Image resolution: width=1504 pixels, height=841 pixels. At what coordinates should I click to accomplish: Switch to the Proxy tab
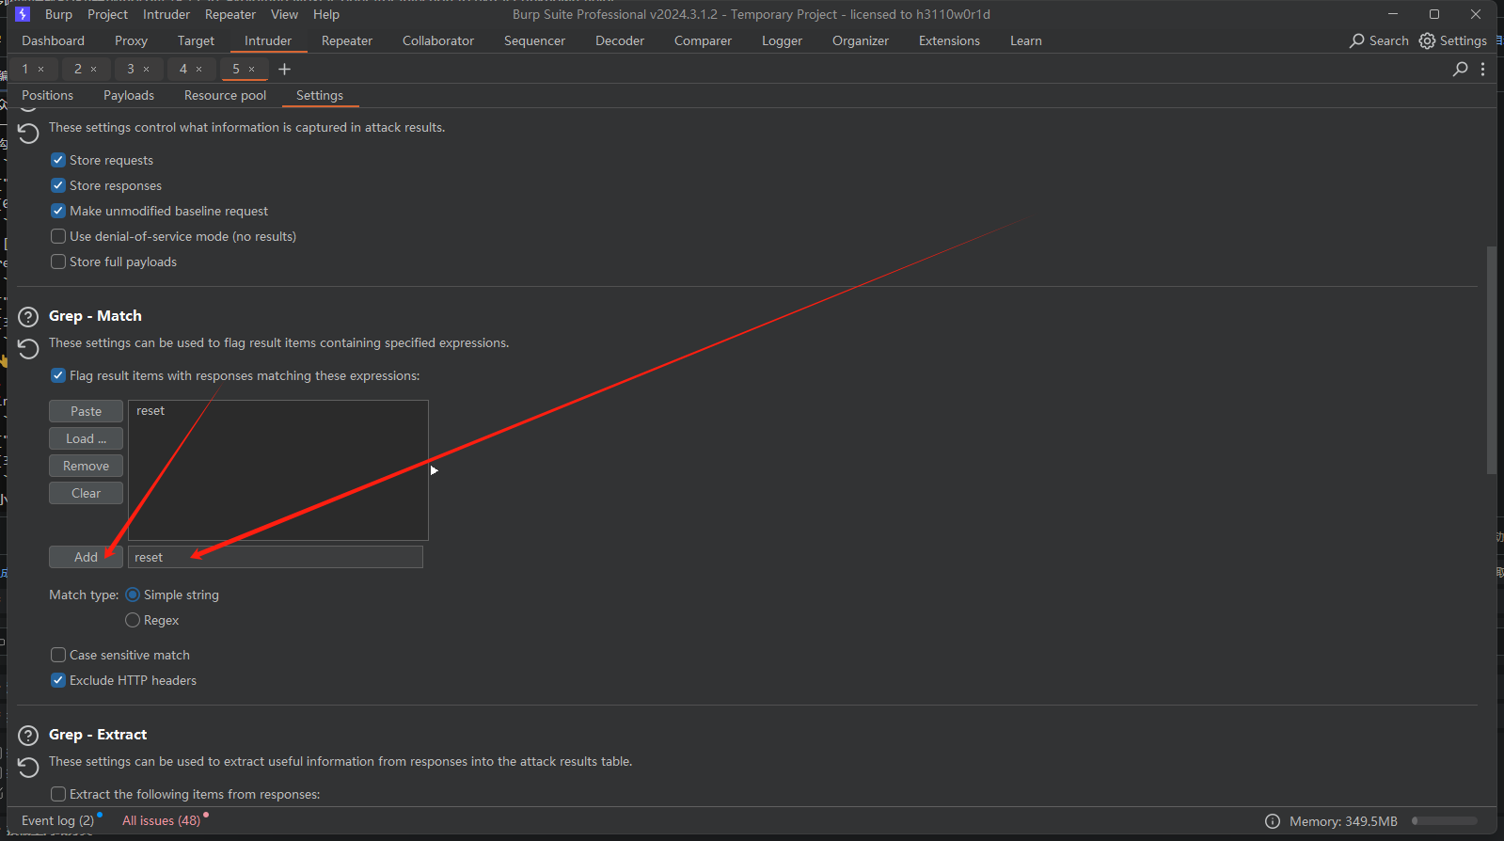tap(131, 40)
